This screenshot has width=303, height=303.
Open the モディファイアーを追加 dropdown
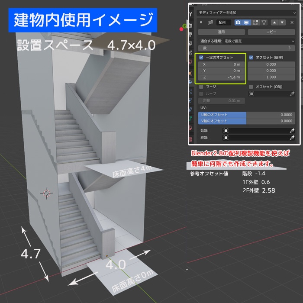247,13
